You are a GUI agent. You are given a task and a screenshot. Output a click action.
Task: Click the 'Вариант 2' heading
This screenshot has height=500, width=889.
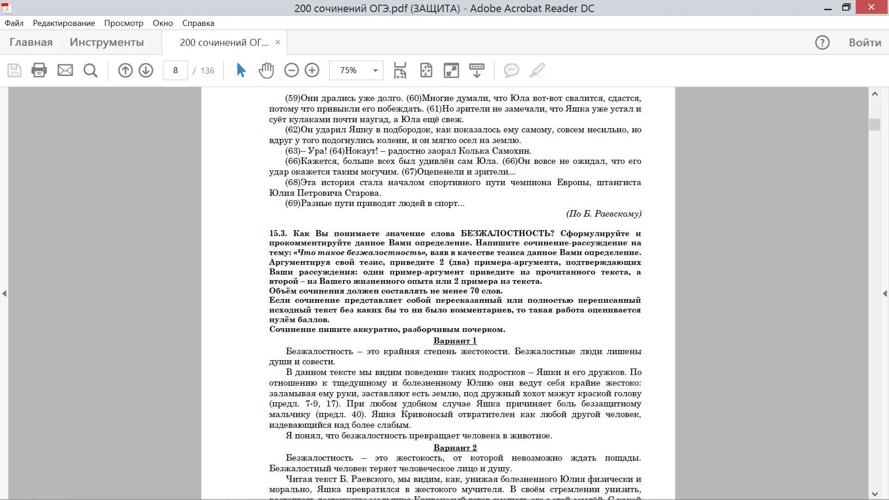click(x=455, y=448)
